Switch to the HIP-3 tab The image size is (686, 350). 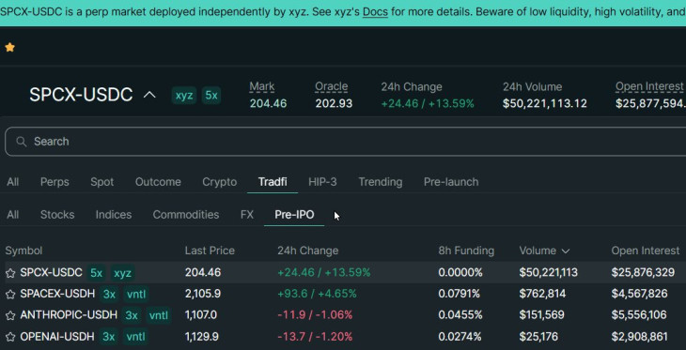tap(322, 182)
